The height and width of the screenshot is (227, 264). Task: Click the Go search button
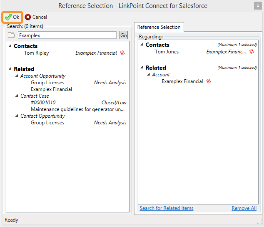point(124,35)
